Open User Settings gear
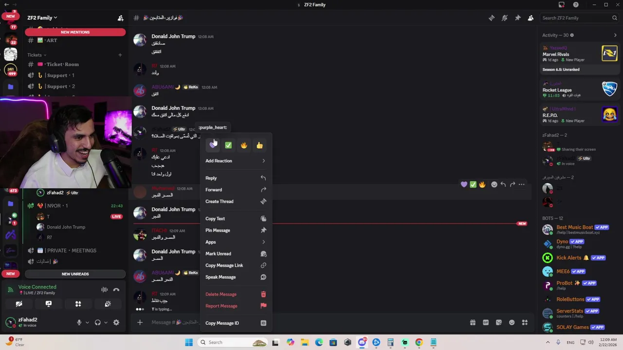Viewport: 623px width, 350px height. (116, 322)
